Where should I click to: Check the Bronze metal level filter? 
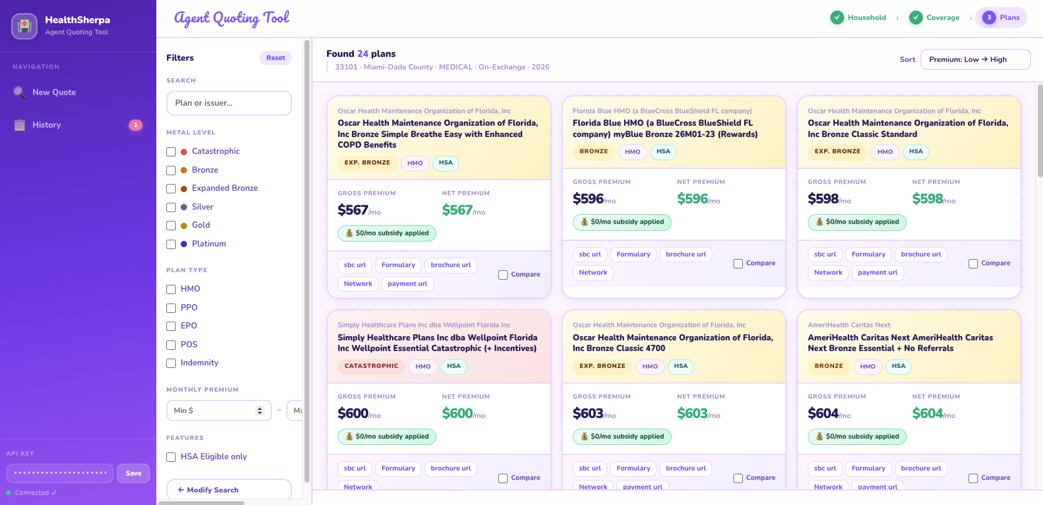pyautogui.click(x=171, y=170)
